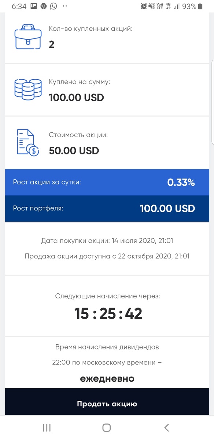Tap the back navigation arrow

coord(166,427)
